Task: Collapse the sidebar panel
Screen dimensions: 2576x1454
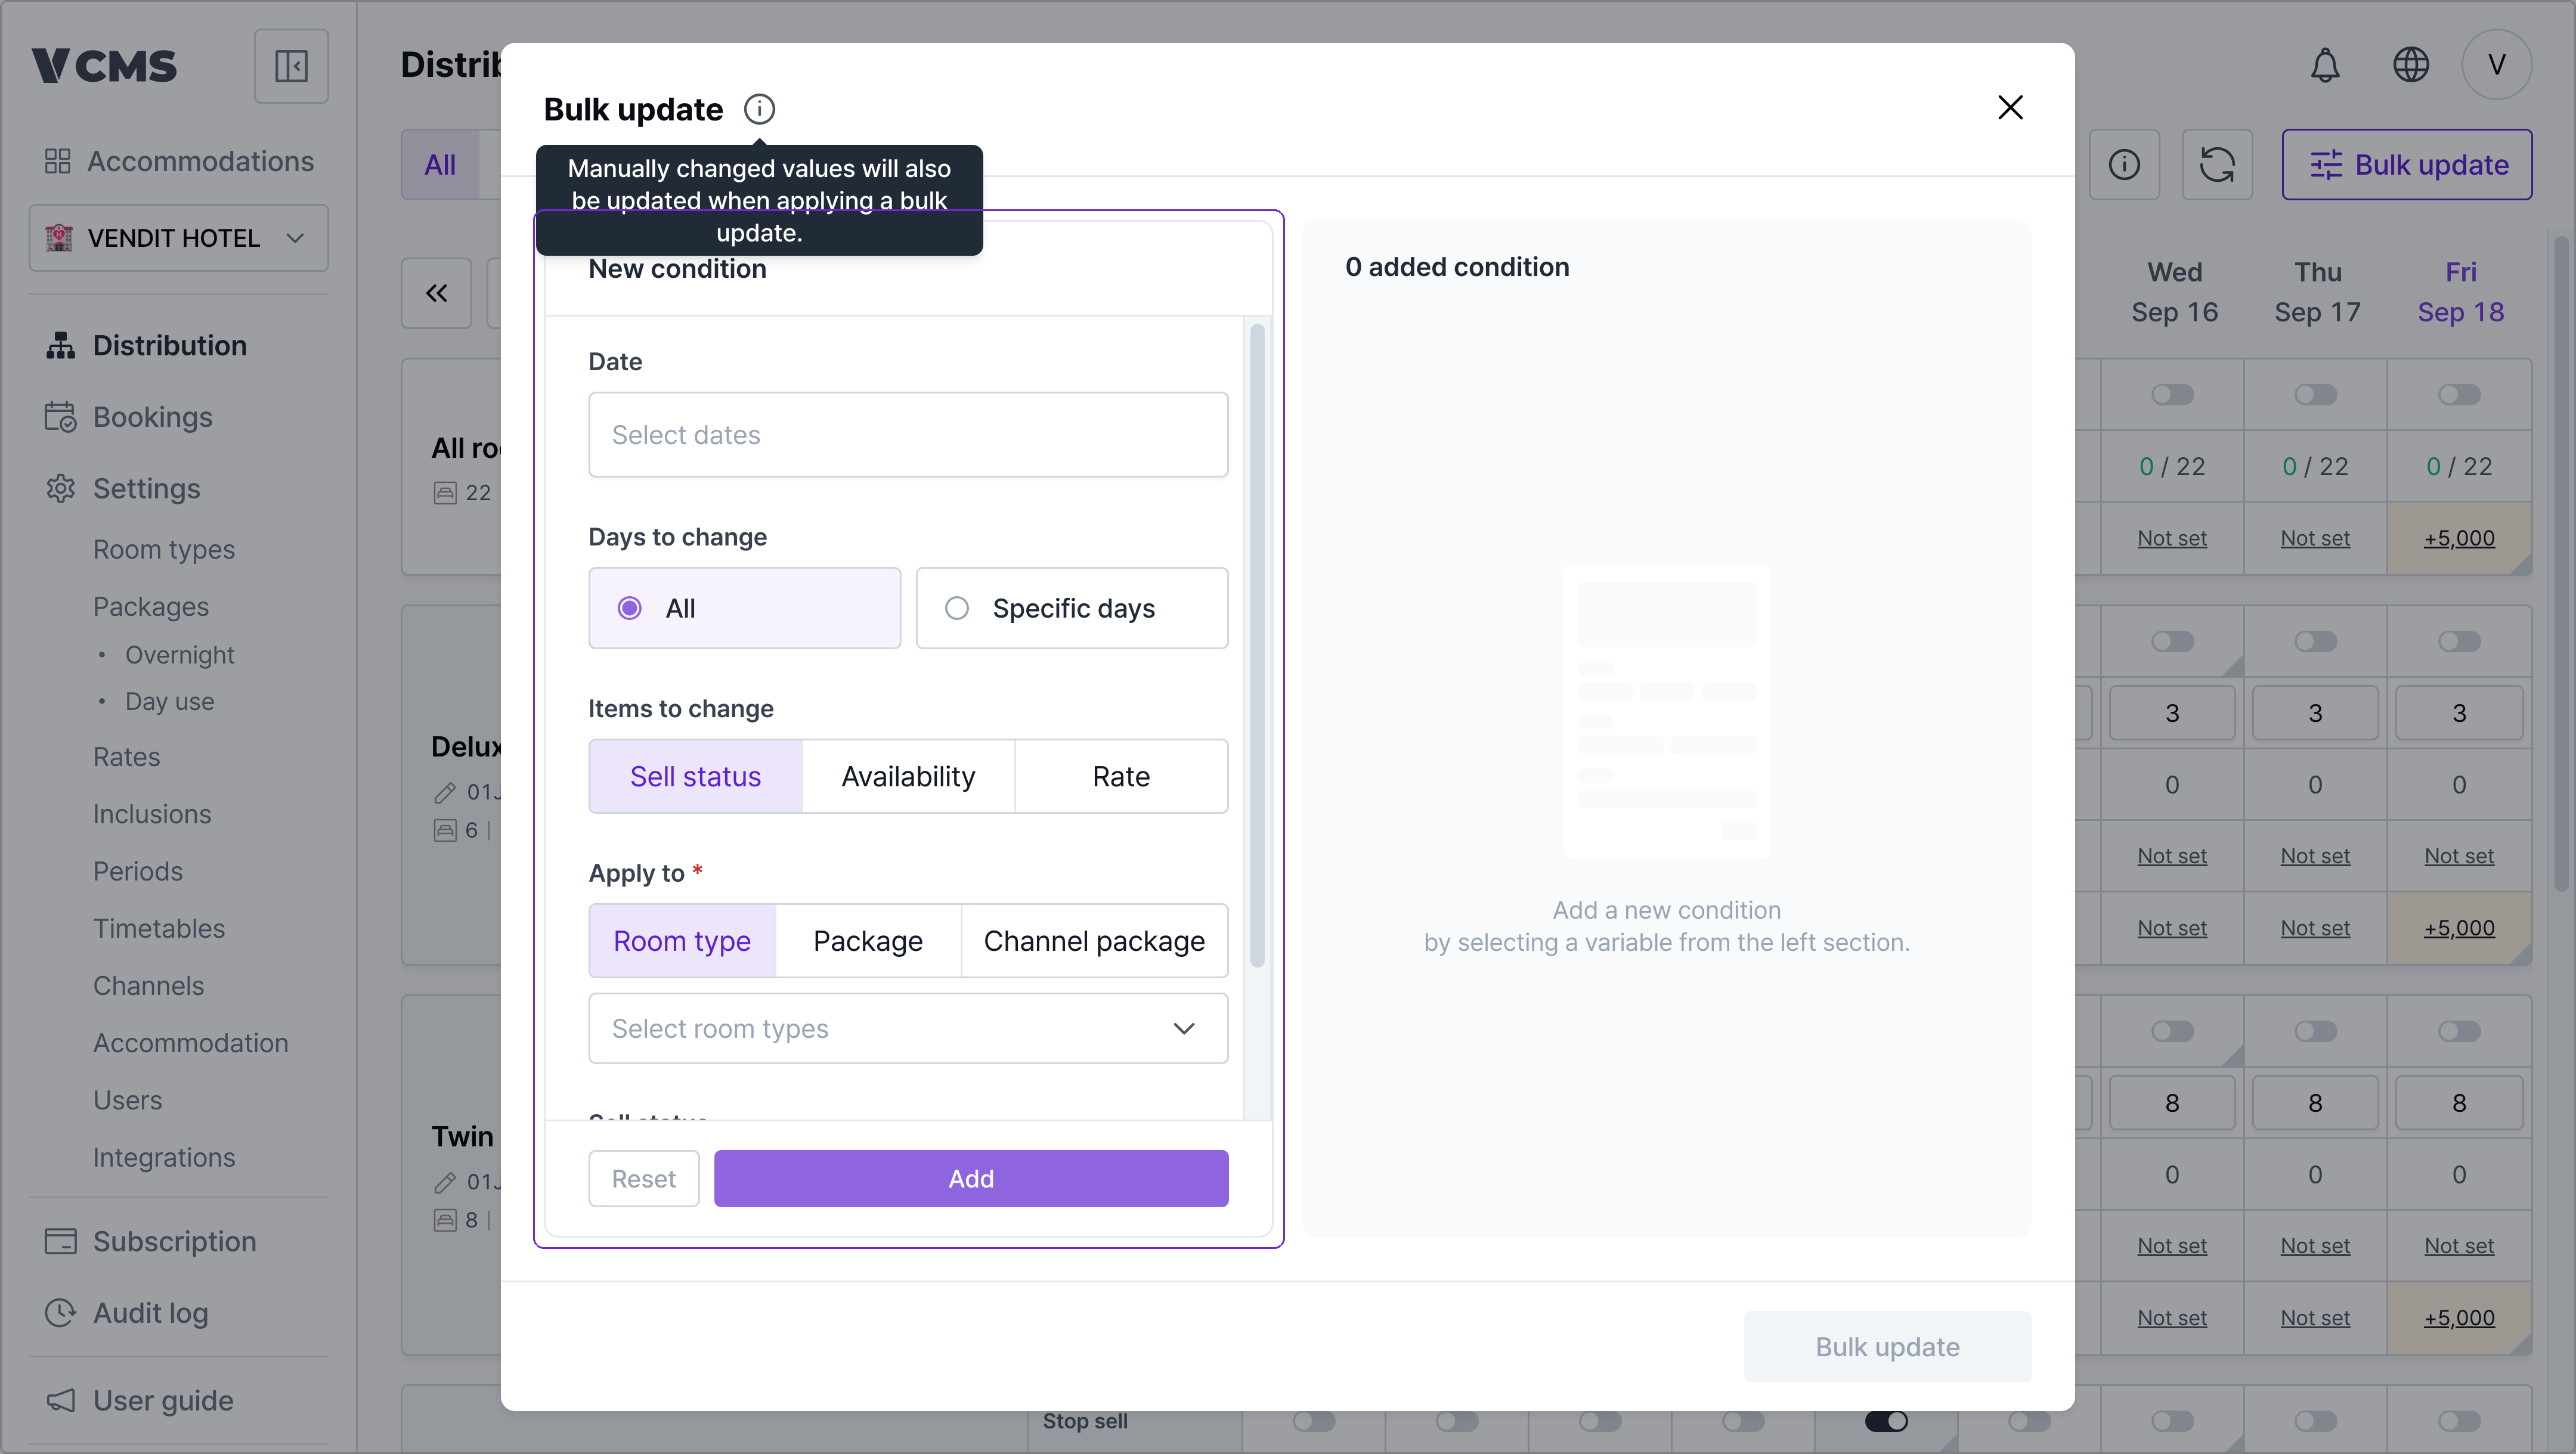Action: tap(291, 66)
